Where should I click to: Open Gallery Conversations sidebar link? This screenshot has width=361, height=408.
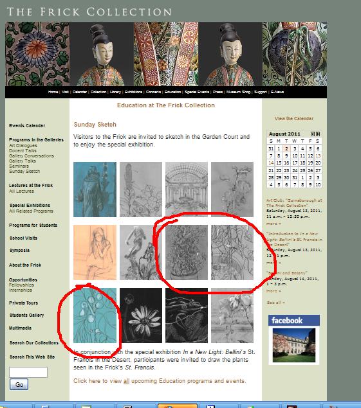point(32,156)
